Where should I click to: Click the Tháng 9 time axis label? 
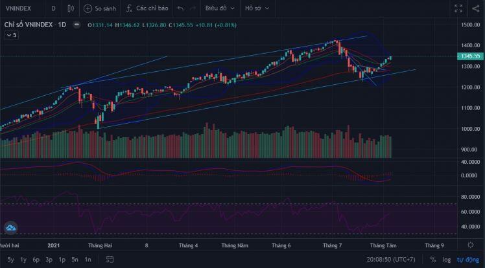pos(434,245)
